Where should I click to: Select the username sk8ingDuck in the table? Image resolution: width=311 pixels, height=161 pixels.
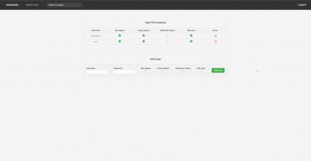click(96, 36)
